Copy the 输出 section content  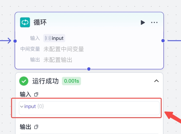coord(36,127)
